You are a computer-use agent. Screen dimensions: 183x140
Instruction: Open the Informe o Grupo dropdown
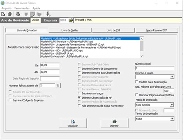[x=172, y=77]
